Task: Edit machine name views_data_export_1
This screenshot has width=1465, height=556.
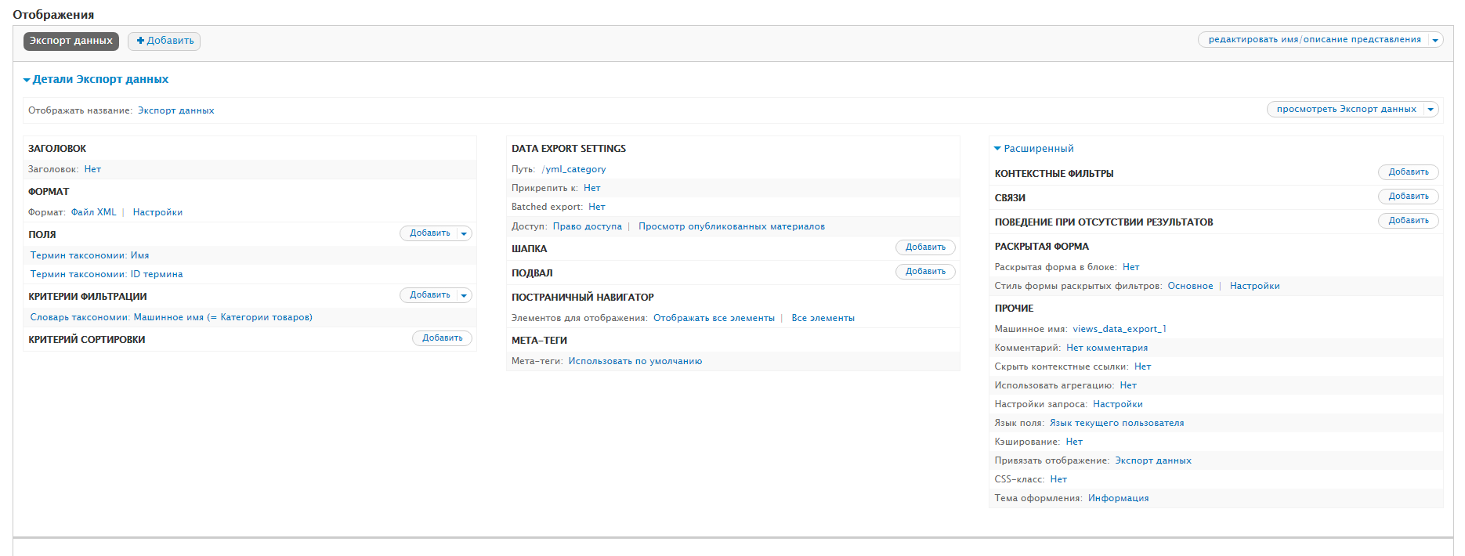Action: point(1120,329)
